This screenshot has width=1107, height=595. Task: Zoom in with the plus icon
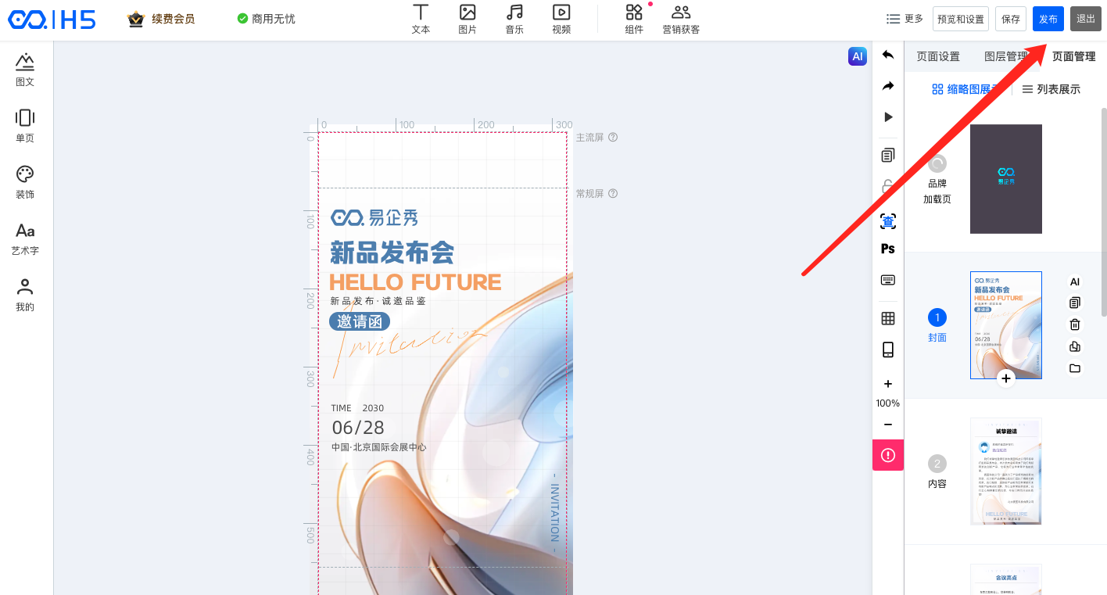[x=888, y=384]
